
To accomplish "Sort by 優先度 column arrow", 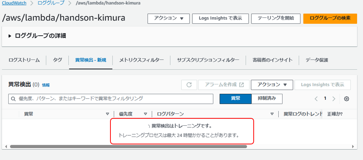I will (145, 114).
